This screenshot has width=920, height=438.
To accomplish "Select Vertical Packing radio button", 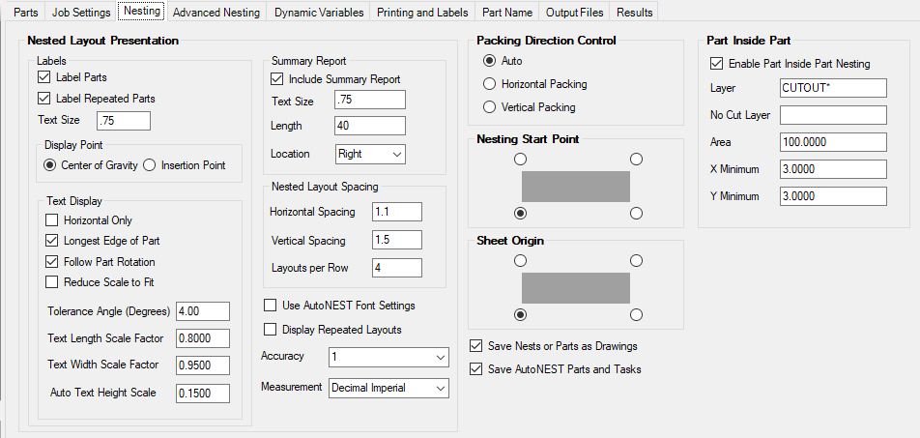I will pos(490,107).
